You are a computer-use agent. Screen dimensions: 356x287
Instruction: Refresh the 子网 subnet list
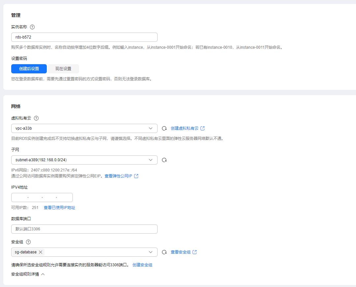pyautogui.click(x=164, y=160)
